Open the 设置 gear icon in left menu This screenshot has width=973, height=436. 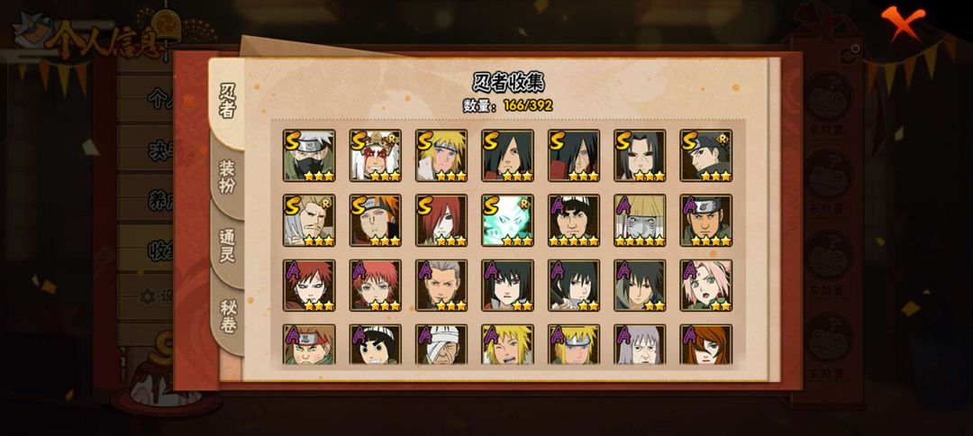pyautogui.click(x=147, y=296)
